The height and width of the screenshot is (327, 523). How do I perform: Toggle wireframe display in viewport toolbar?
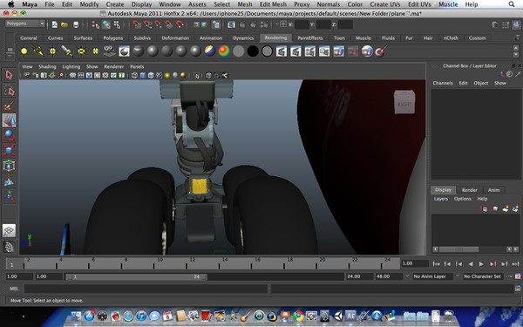(x=134, y=75)
